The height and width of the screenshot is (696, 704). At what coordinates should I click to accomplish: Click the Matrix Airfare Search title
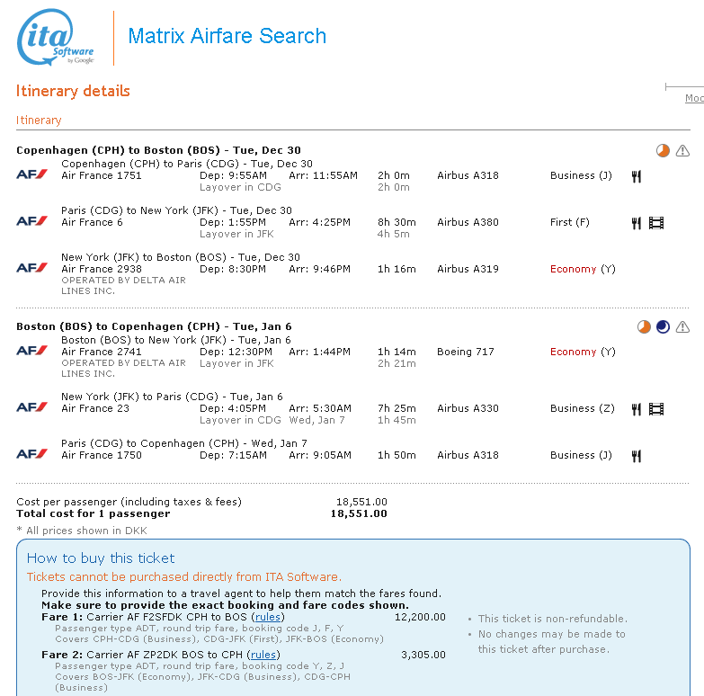(227, 36)
